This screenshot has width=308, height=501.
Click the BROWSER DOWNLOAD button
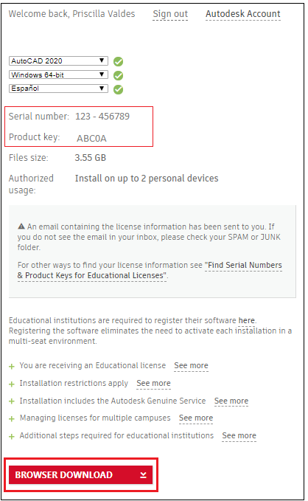coord(80,474)
